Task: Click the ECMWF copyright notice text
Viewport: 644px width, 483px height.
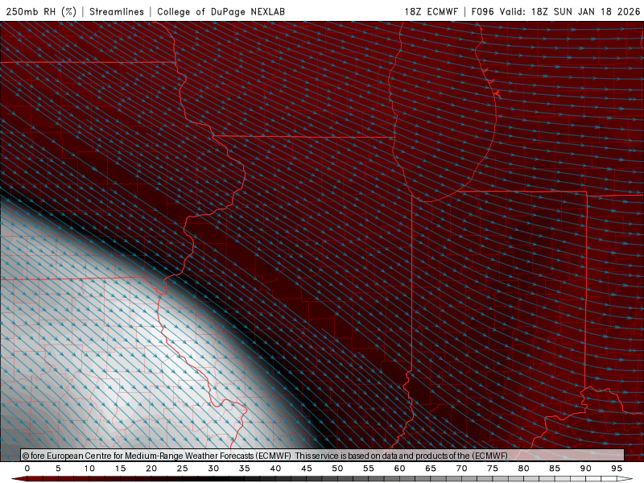Action: 265,456
